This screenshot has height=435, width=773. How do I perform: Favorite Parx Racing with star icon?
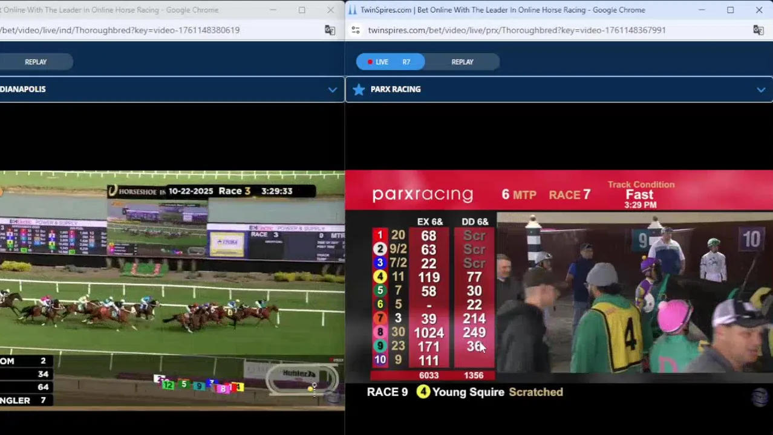tap(359, 89)
